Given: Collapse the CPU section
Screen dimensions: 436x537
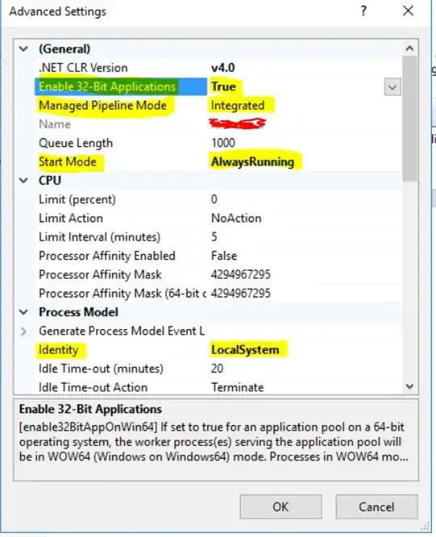Looking at the screenshot, I should pos(23,181).
